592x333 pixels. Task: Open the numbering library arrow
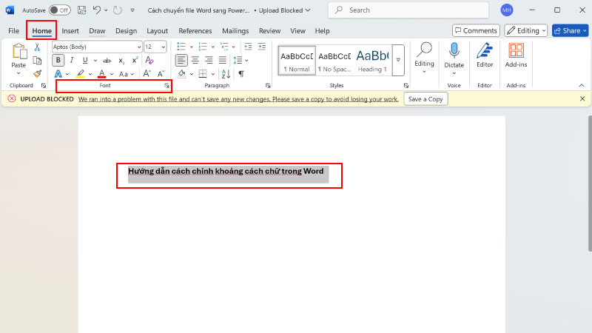click(213, 47)
